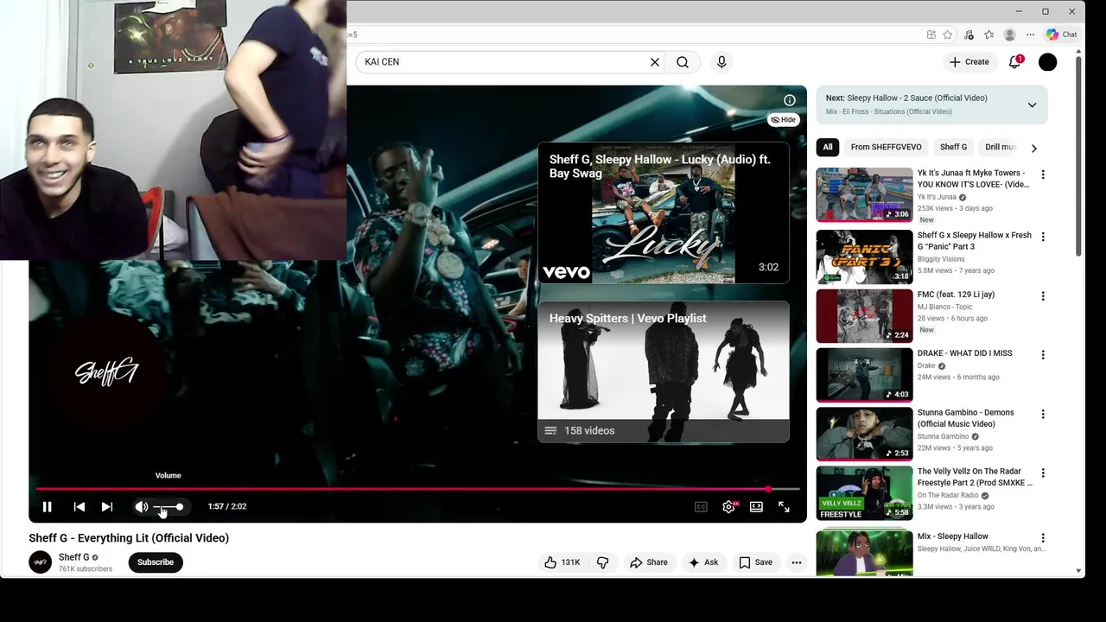Viewport: 1106px width, 622px height.
Task: Toggle closed captions CC button
Action: pos(701,507)
